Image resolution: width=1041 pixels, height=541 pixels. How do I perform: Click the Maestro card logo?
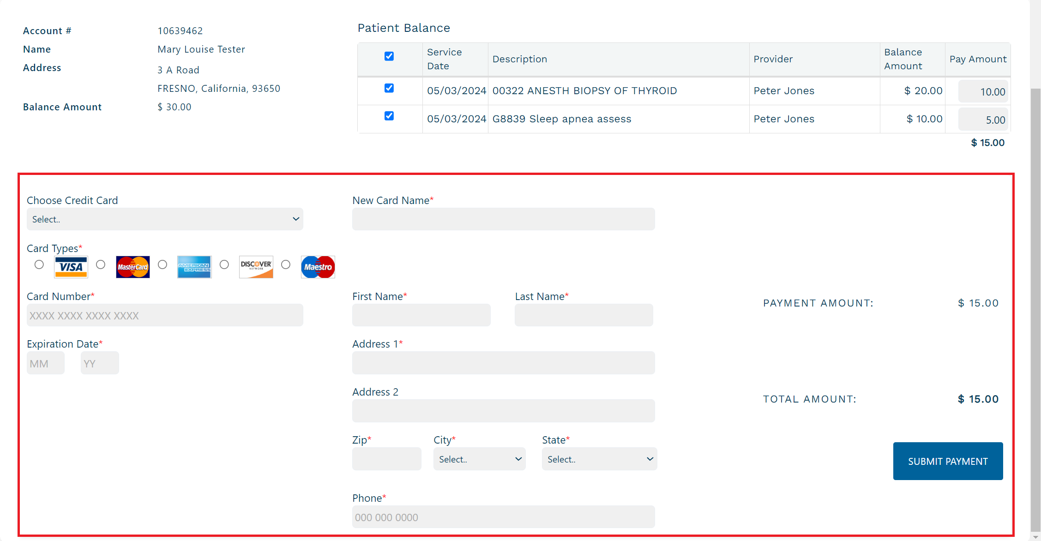click(318, 267)
